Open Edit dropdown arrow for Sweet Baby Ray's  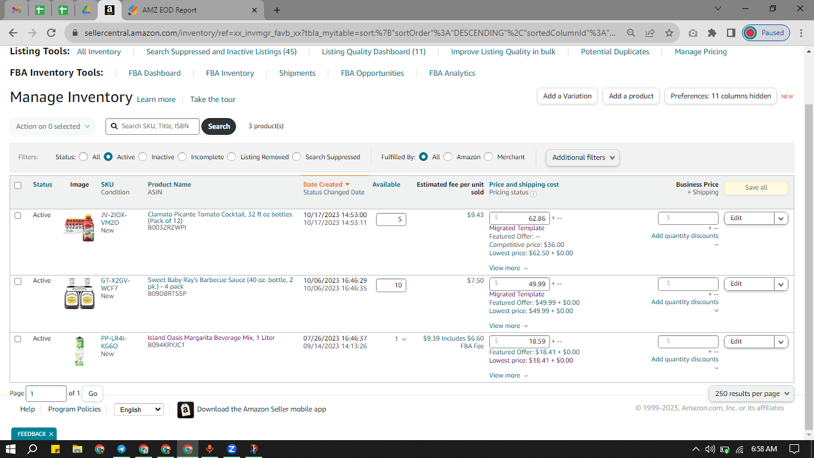(781, 284)
